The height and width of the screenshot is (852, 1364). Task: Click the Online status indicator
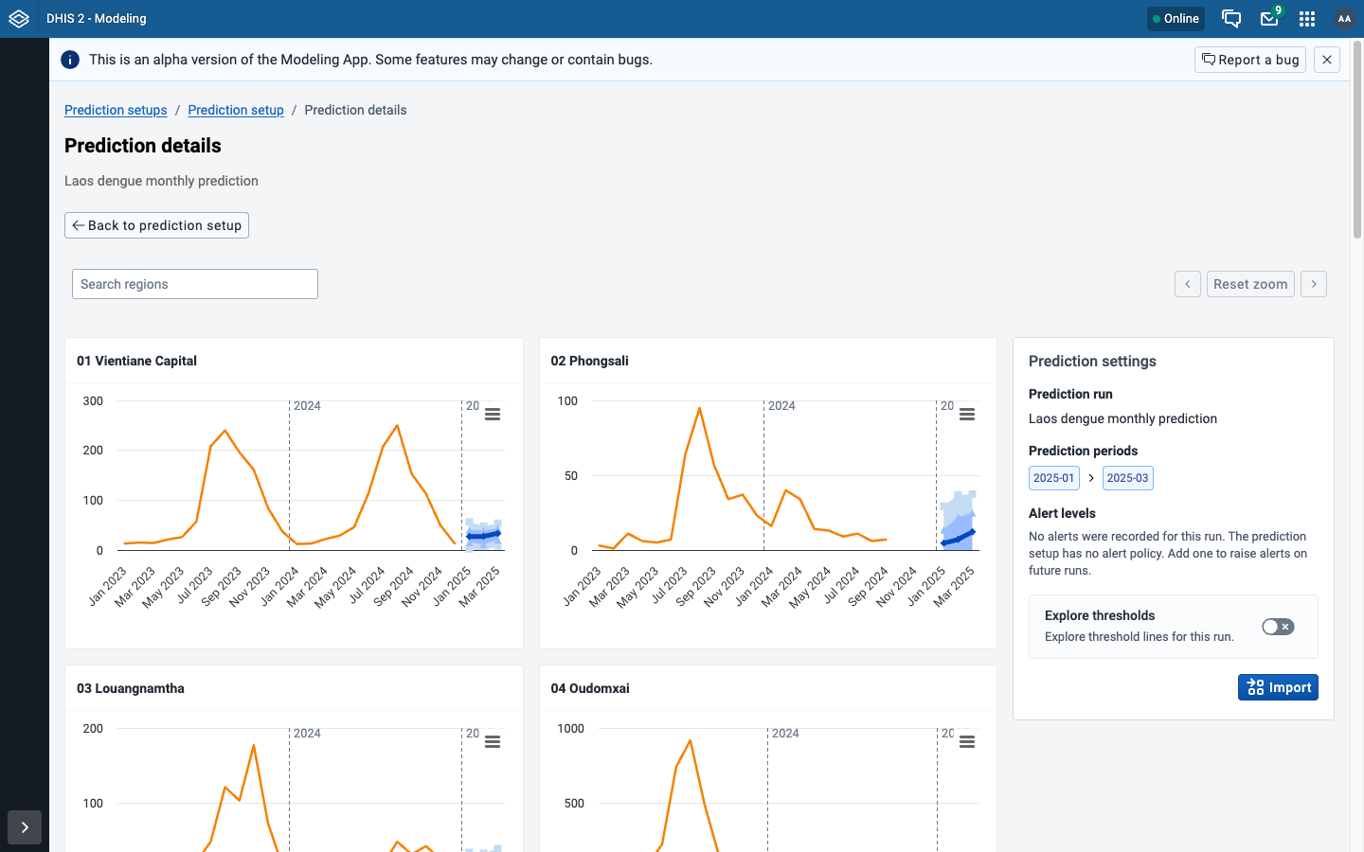click(x=1176, y=19)
